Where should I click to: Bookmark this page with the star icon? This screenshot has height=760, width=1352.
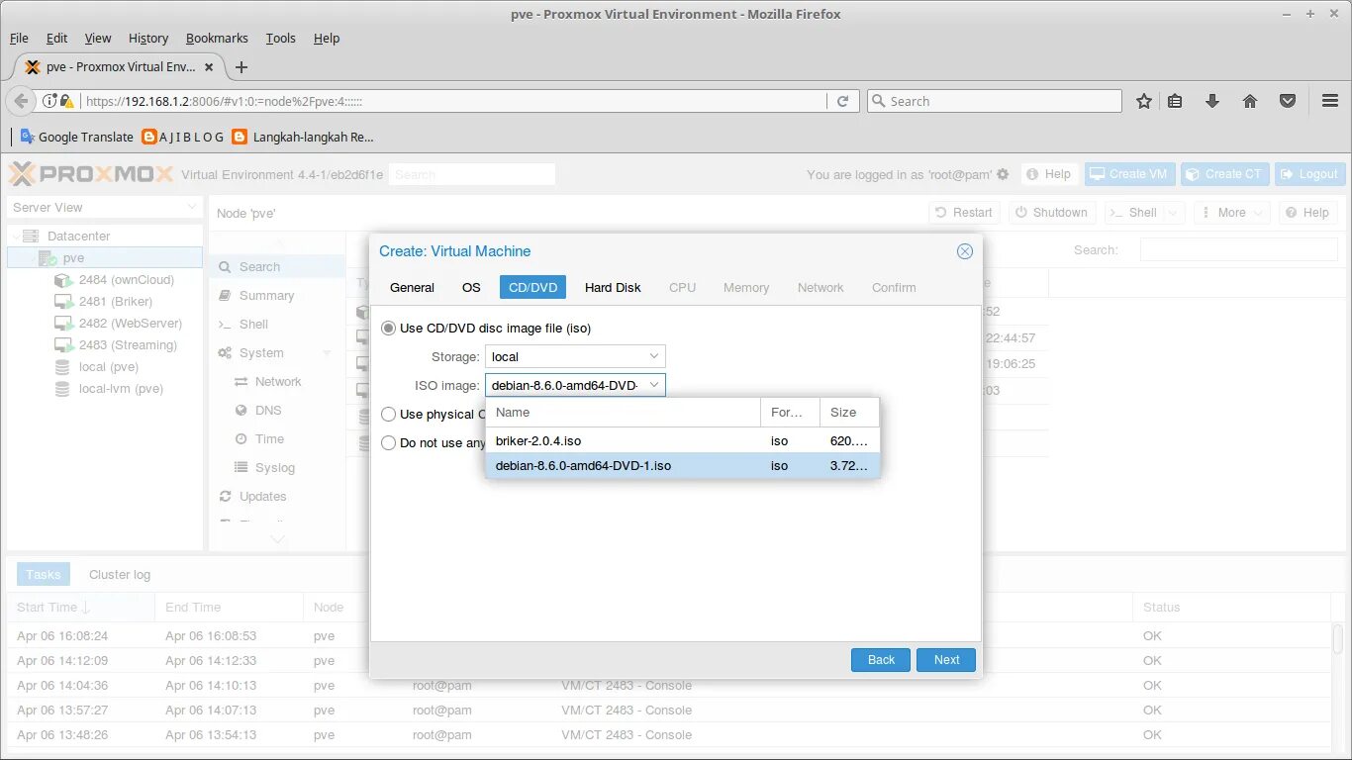tap(1144, 101)
